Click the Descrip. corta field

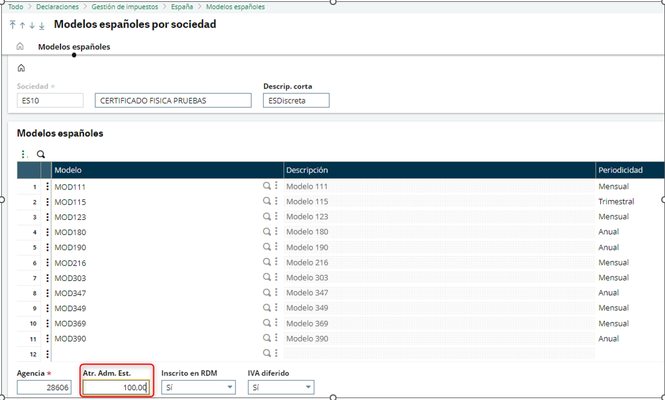point(296,100)
